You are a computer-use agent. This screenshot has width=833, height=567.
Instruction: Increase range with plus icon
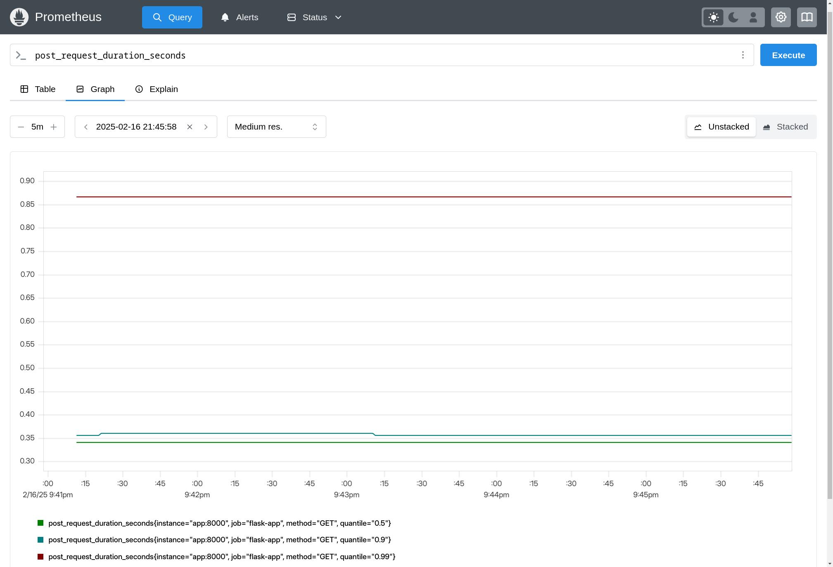(54, 127)
